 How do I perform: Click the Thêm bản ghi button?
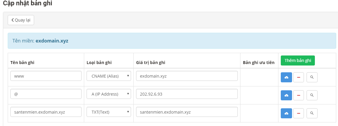[x=298, y=60]
